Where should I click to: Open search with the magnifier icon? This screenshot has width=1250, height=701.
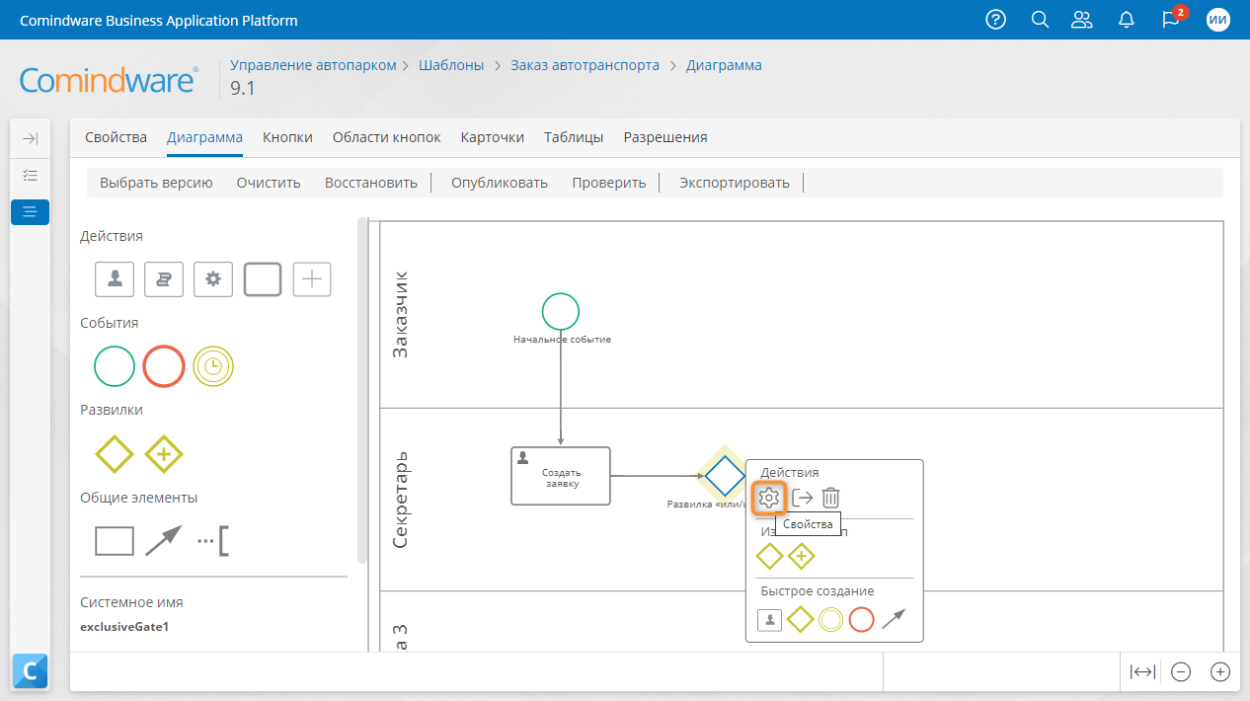(1040, 20)
